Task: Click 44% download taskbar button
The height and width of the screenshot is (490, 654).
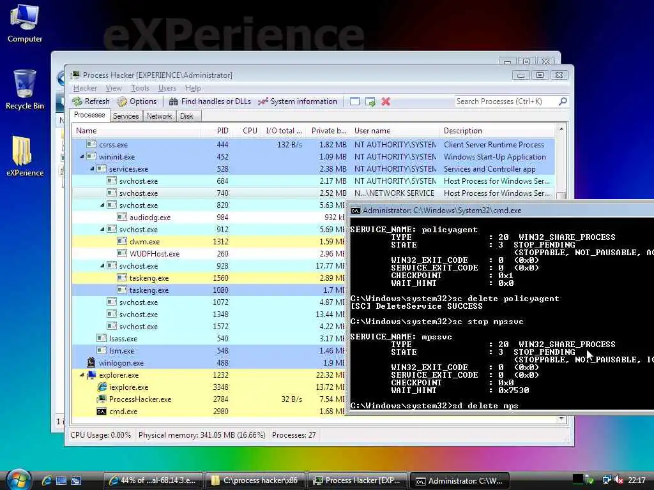Action: coord(153,480)
